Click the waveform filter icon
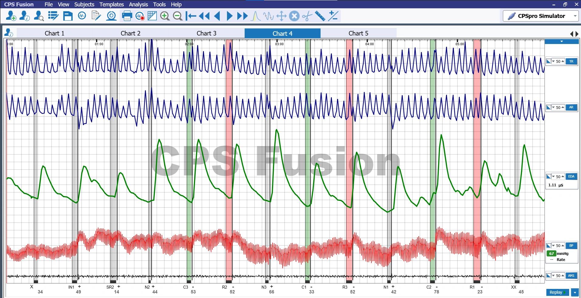 [x=269, y=16]
